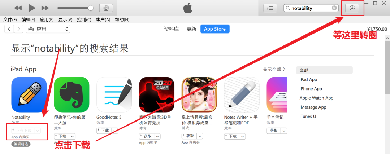This screenshot has width=390, height=154.
Task: Go back with the left chevron button
Action: pyautogui.click(x=9, y=29)
